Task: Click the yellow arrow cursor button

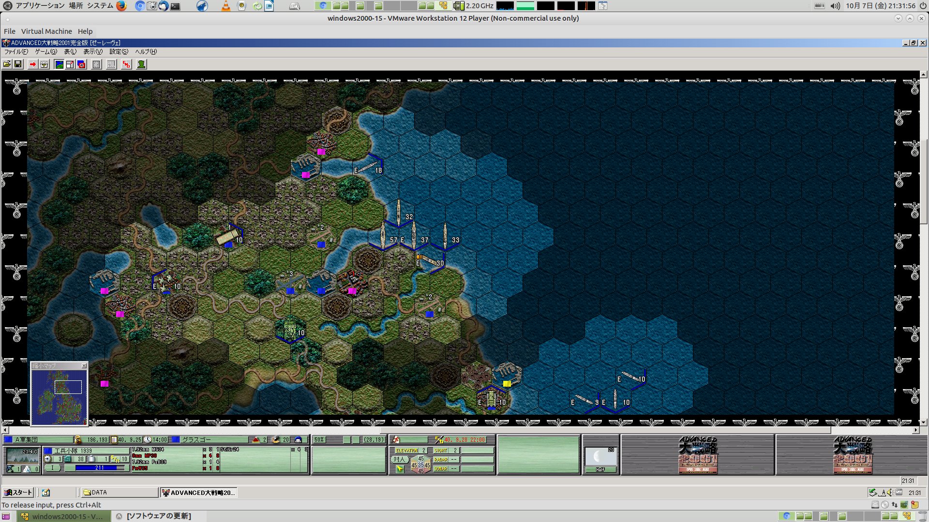Action: 400,469
